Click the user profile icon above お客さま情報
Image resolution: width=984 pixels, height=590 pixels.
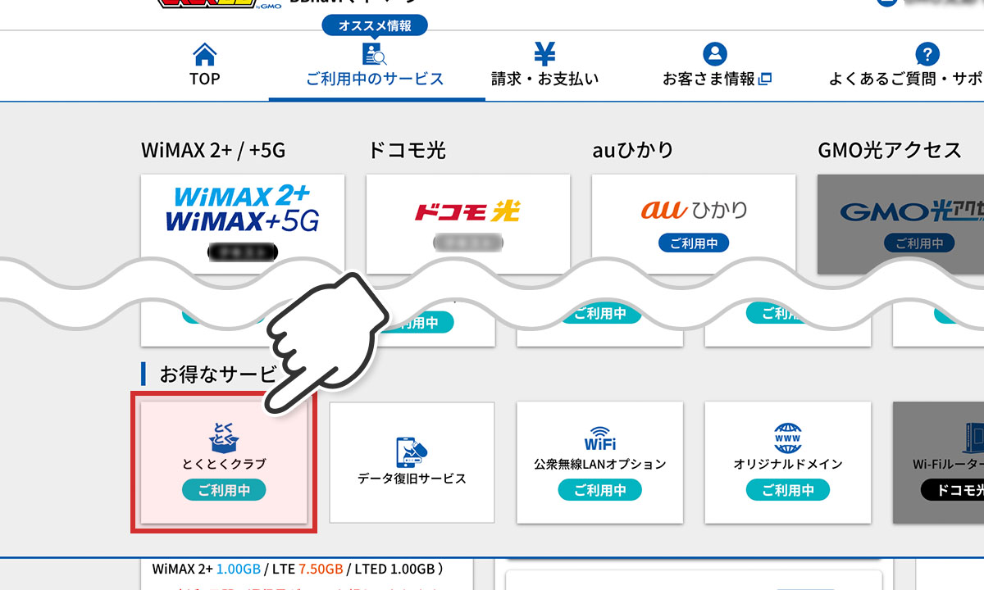pyautogui.click(x=716, y=55)
